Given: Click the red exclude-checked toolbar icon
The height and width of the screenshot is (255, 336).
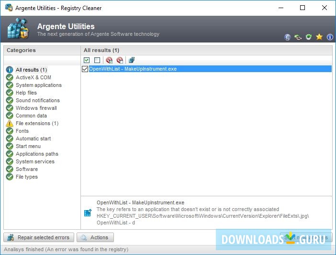Looking at the screenshot, I should [x=109, y=60].
